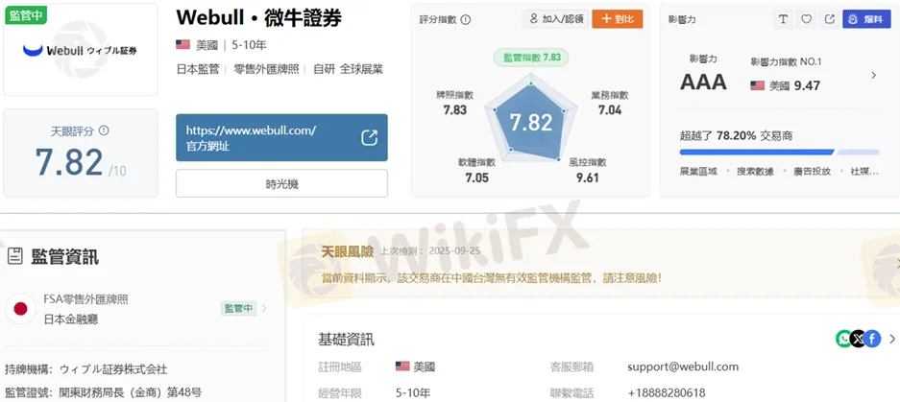Open the official website link webull.com
This screenshot has width=900, height=402.
251,130
